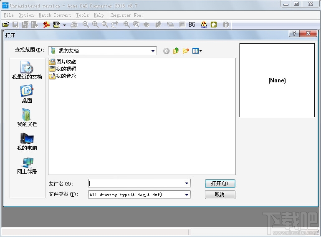Click the grid layout toolbar icon
Viewport: 321px width, 237px height.
182,25
